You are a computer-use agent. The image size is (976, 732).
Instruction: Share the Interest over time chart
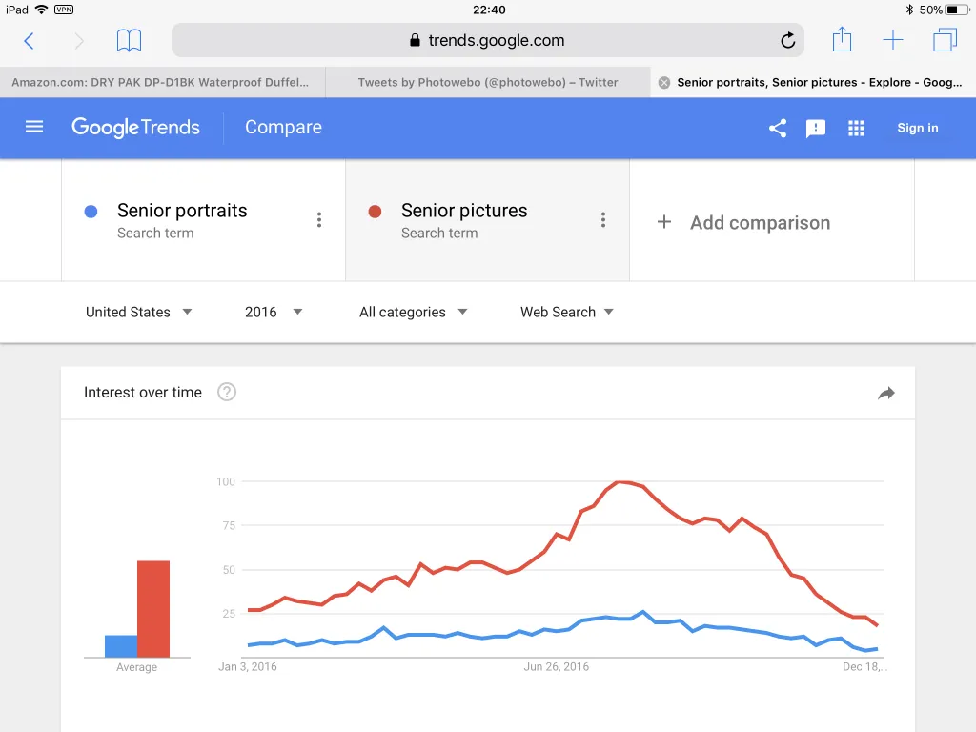tap(886, 393)
